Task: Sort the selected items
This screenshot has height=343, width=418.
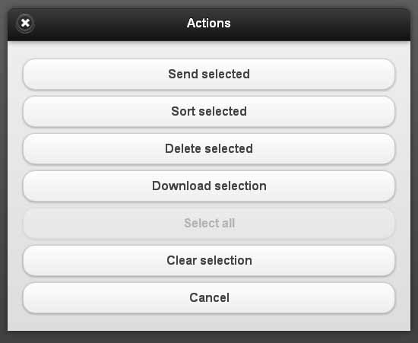Action: tap(209, 112)
